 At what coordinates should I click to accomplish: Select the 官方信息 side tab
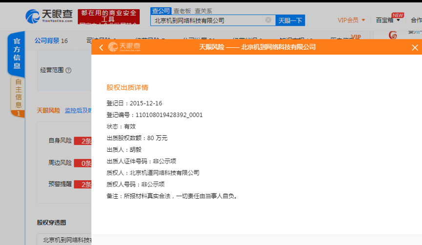(17, 53)
